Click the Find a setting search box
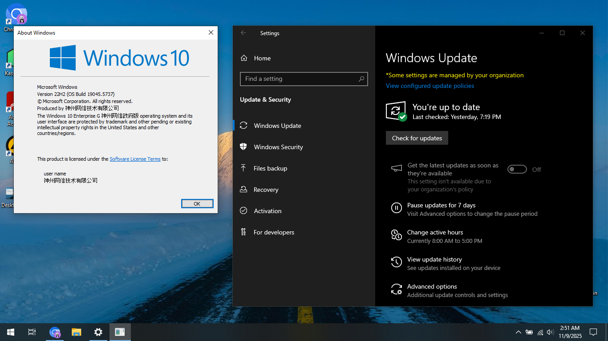This screenshot has height=341, width=608. coord(298,79)
